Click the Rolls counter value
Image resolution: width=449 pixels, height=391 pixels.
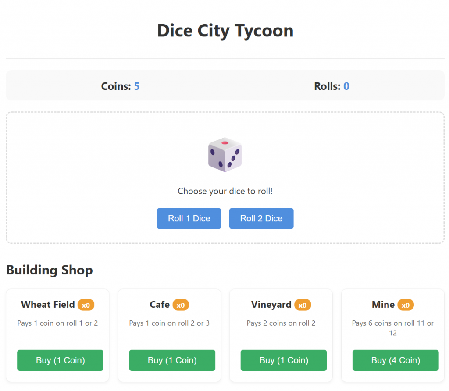(x=346, y=86)
